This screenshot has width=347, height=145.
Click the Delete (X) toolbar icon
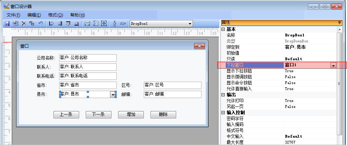(24, 23)
